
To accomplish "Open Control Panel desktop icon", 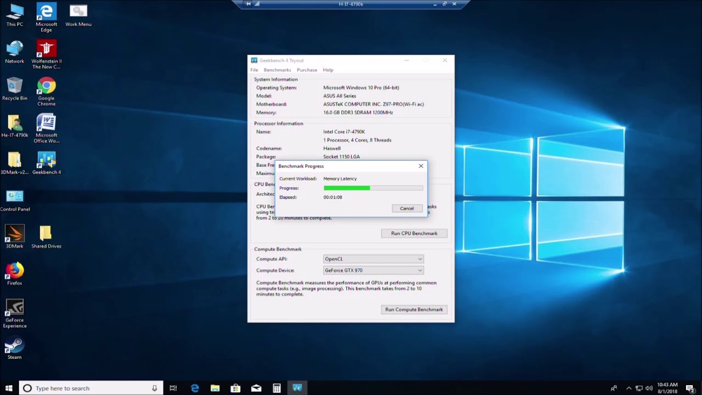I will [x=15, y=200].
